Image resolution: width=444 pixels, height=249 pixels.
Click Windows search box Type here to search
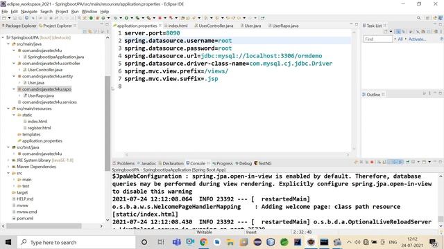[76, 242]
